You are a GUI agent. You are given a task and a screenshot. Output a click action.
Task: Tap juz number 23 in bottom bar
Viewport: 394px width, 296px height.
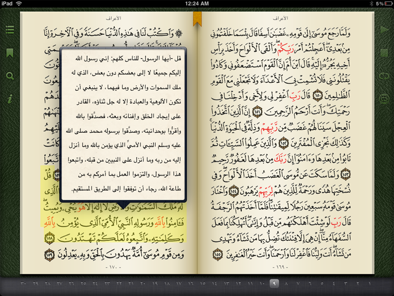pyautogui.click(x=107, y=283)
